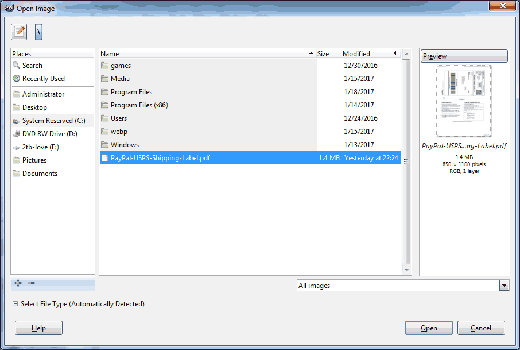
Task: Select the PayPal-USPS-Shipping-Label.pdf file
Action: [250, 158]
